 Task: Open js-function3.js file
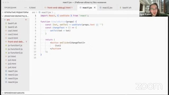coord(15,53)
